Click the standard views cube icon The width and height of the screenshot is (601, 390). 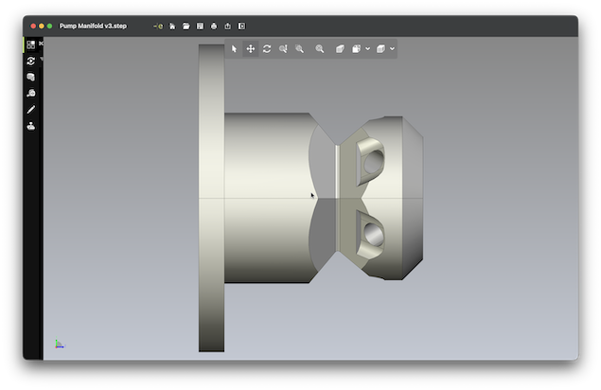coord(356,48)
